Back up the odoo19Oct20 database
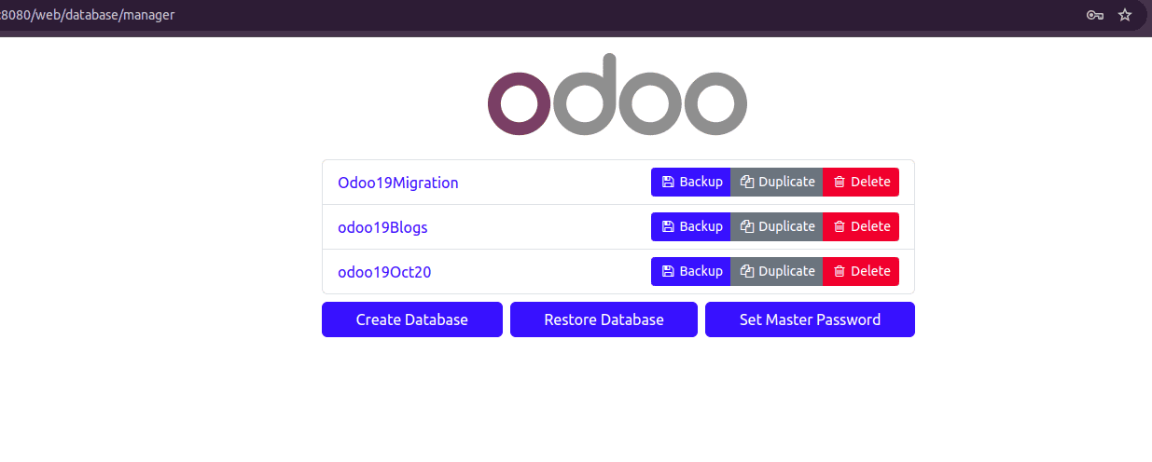1152x462 pixels. [x=690, y=271]
